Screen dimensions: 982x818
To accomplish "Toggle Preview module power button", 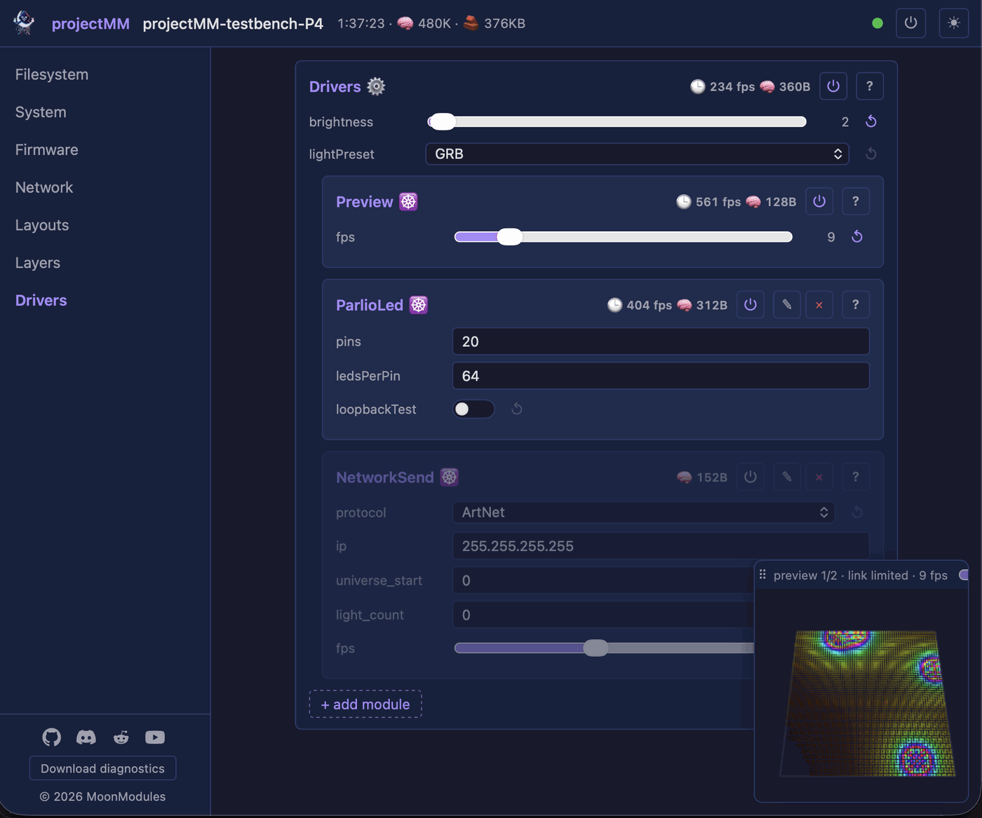I will (819, 201).
